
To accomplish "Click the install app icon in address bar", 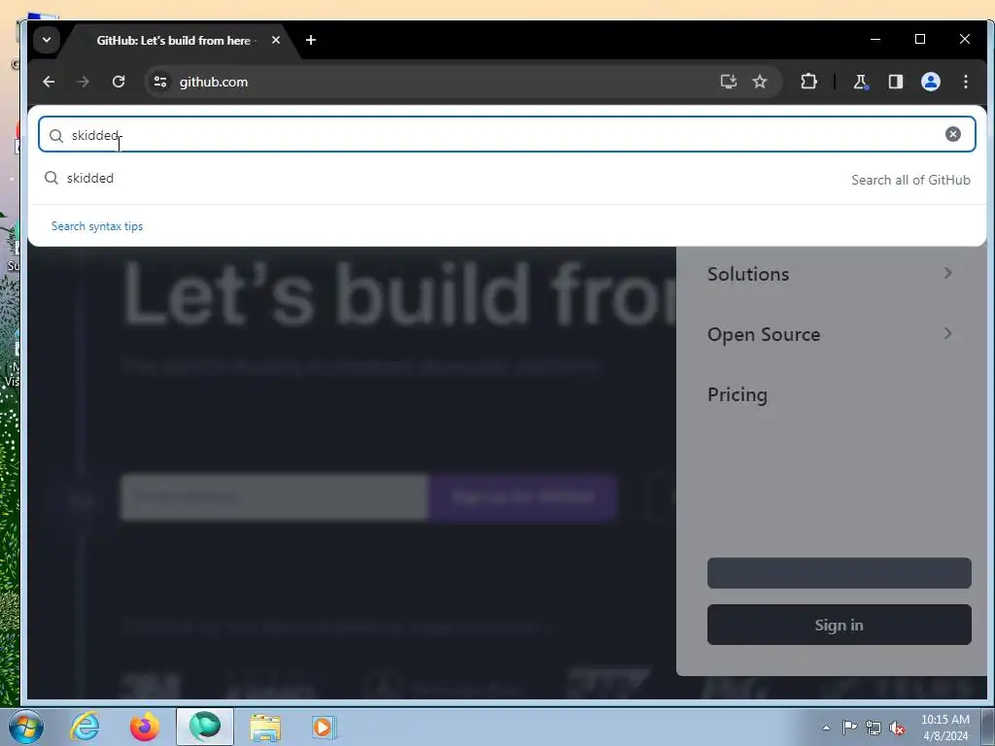I will [x=729, y=82].
